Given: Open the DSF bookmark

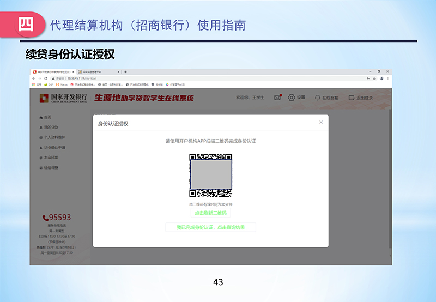Looking at the screenshot, I should [49, 84].
